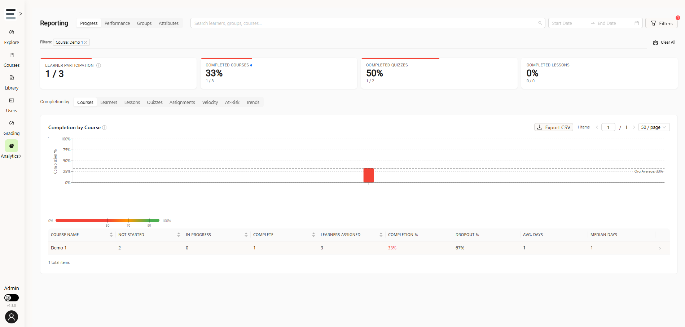Go to previous page arrow

point(597,127)
